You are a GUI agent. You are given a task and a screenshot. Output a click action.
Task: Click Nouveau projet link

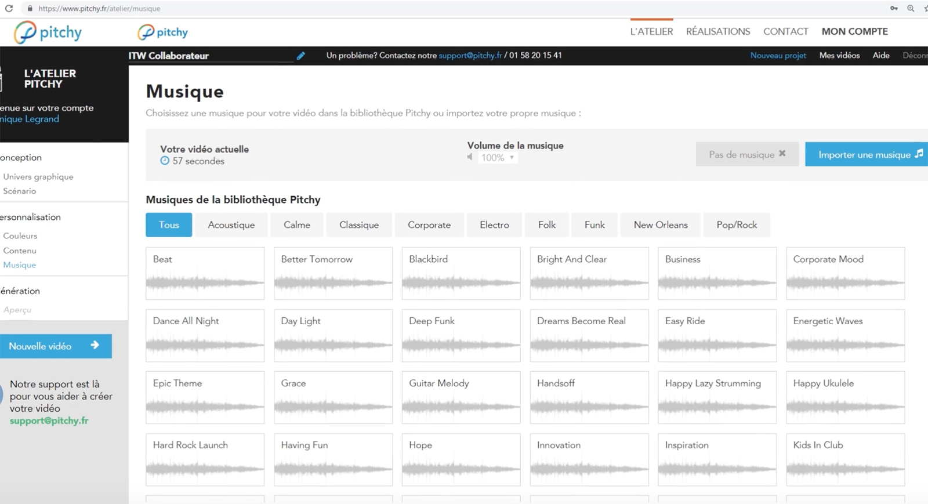point(778,55)
